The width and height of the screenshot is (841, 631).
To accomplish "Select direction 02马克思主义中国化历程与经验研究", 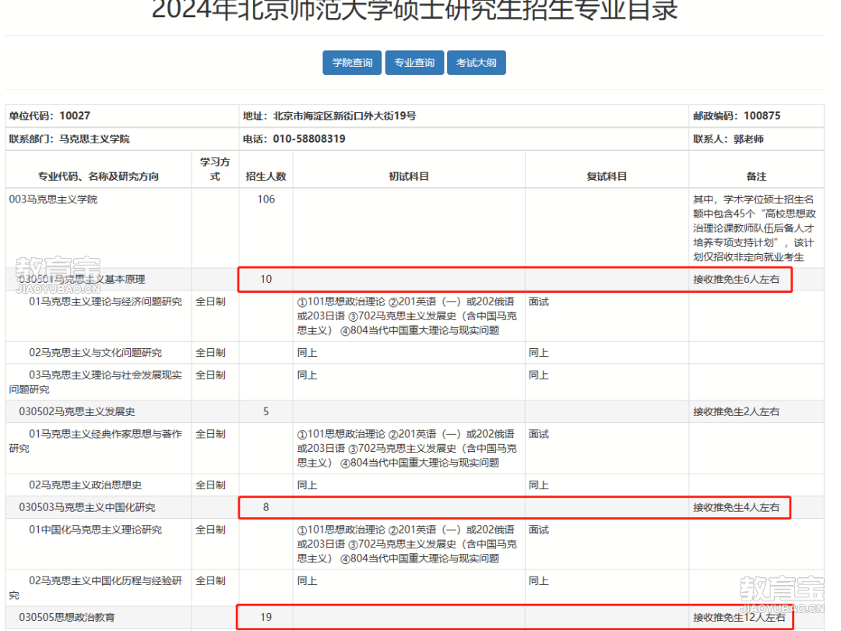I will [96, 588].
